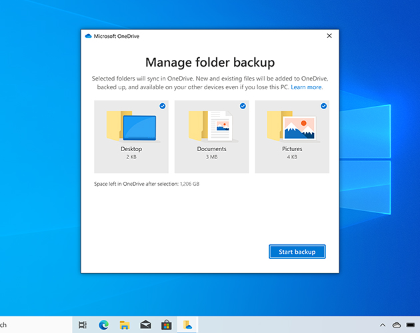
Task: Open Microsoft Store from the taskbar
Action: click(x=167, y=325)
